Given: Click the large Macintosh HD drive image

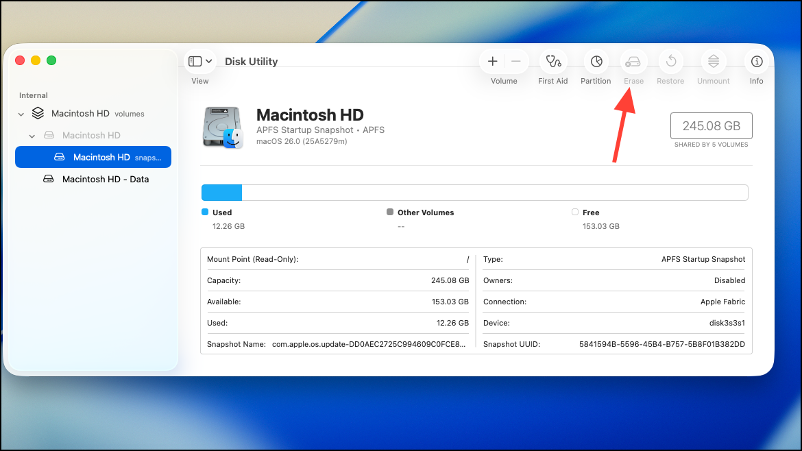Looking at the screenshot, I should pos(223,127).
